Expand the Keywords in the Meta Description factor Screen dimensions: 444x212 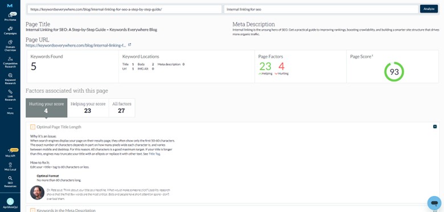click(x=435, y=210)
